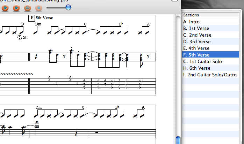Image resolution: width=244 pixels, height=144 pixels.
Task: Click the orange stop button
Action: [39, 8]
